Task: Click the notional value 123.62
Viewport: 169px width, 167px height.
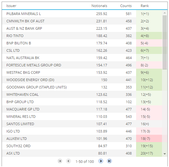Action: (102, 95)
